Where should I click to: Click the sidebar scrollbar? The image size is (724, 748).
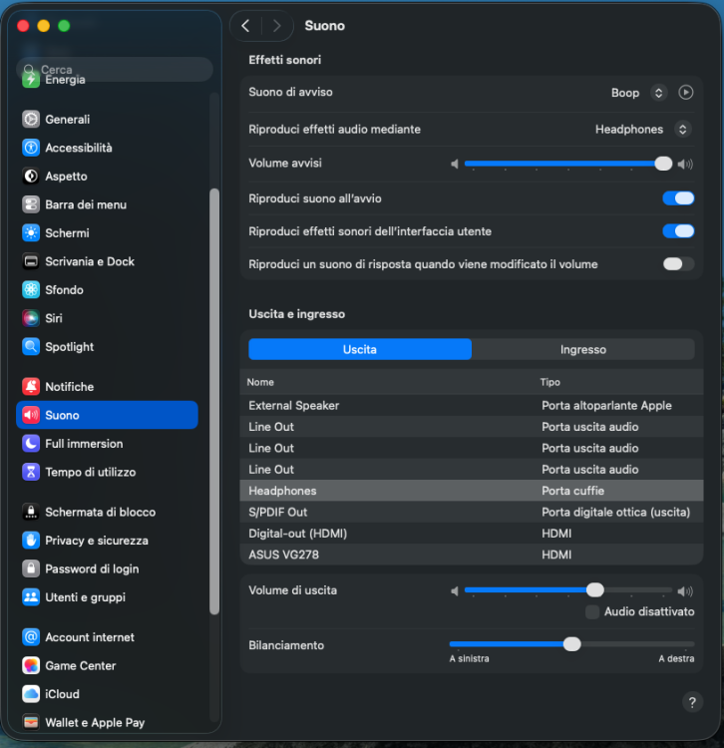pyautogui.click(x=214, y=401)
